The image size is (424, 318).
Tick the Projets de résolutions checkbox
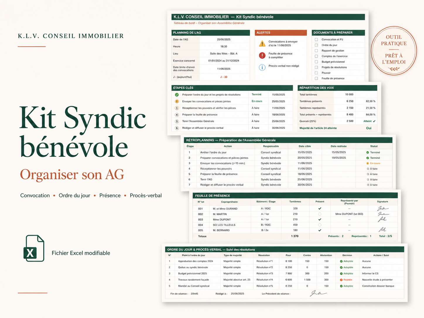pyautogui.click(x=316, y=67)
